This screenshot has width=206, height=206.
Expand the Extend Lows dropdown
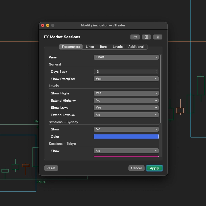point(126,115)
